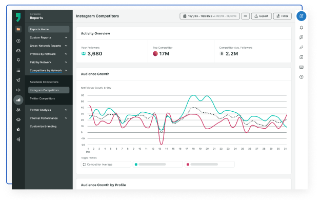Select the pin icon in left sidebar
320x203 pixels.
click(18, 60)
